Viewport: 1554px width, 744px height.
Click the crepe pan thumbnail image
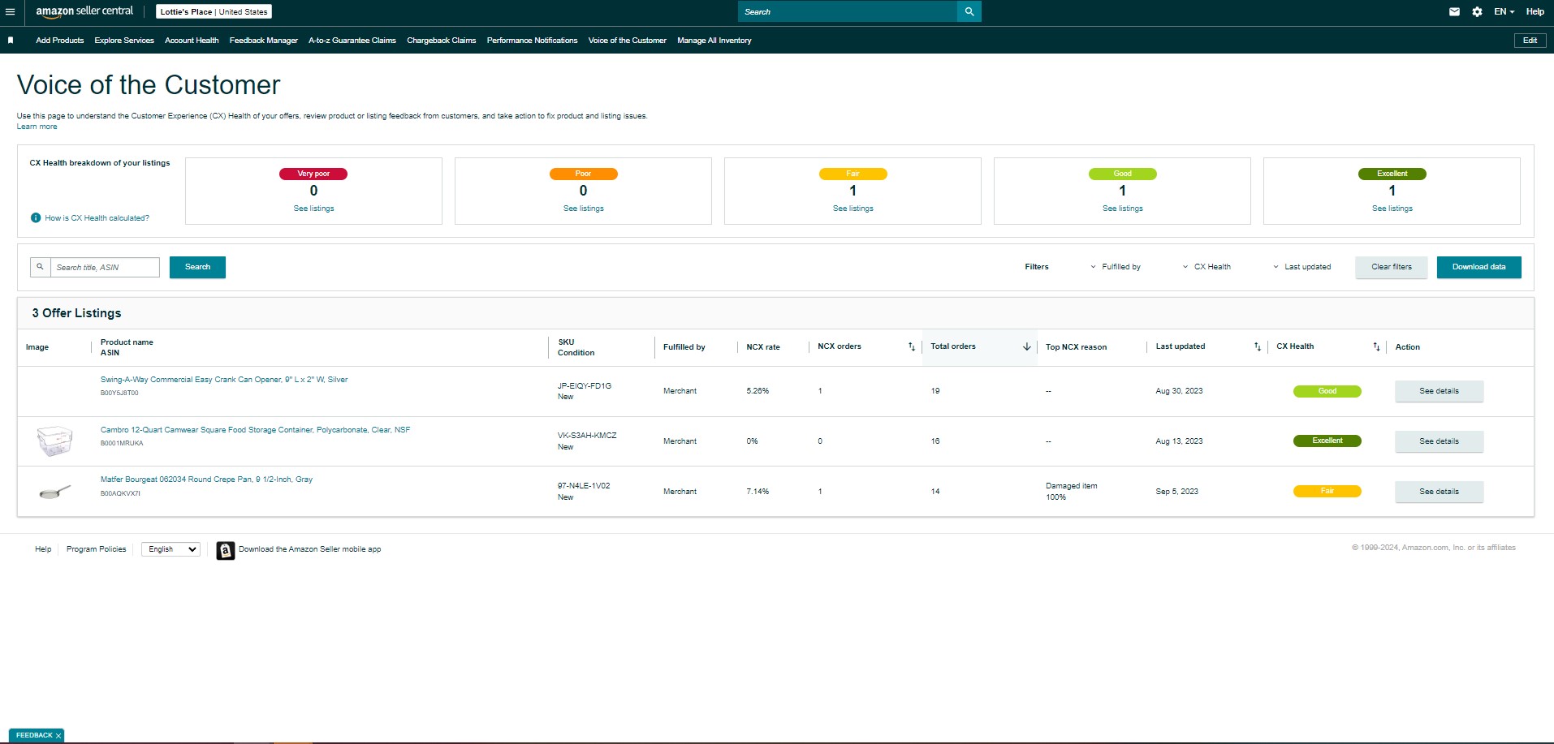[x=55, y=491]
